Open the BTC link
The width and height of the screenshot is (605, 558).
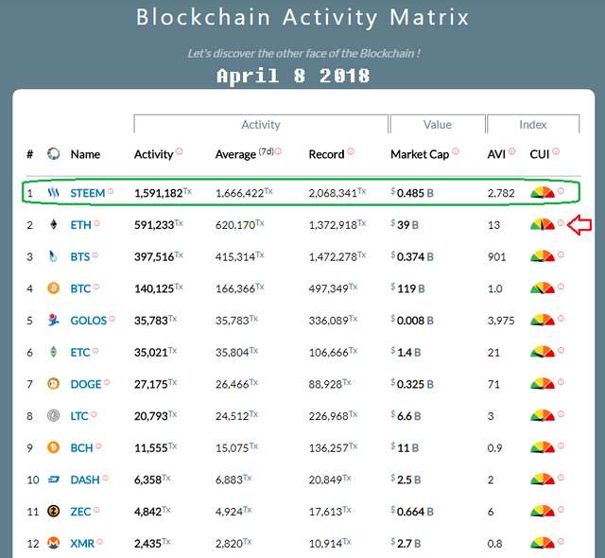80,288
